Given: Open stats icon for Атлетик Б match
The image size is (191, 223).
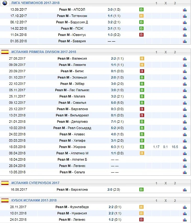Looking at the screenshot, I should pyautogui.click(x=185, y=160).
